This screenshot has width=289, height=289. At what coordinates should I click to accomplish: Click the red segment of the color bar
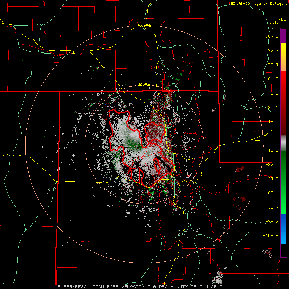point(284,103)
